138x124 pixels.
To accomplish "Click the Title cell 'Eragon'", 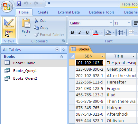I will [x=121, y=89].
